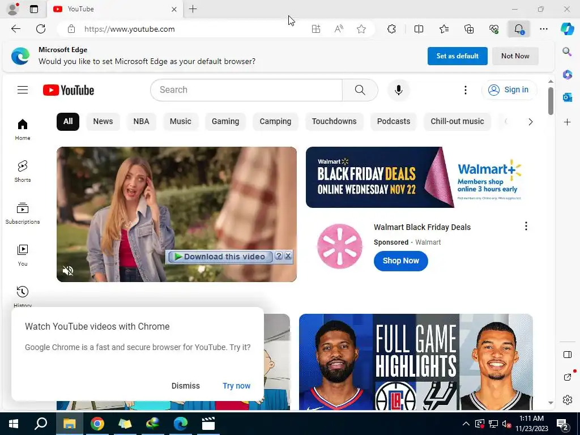
Task: Open Outlook in the Edge sidebar
Action: coord(567,97)
